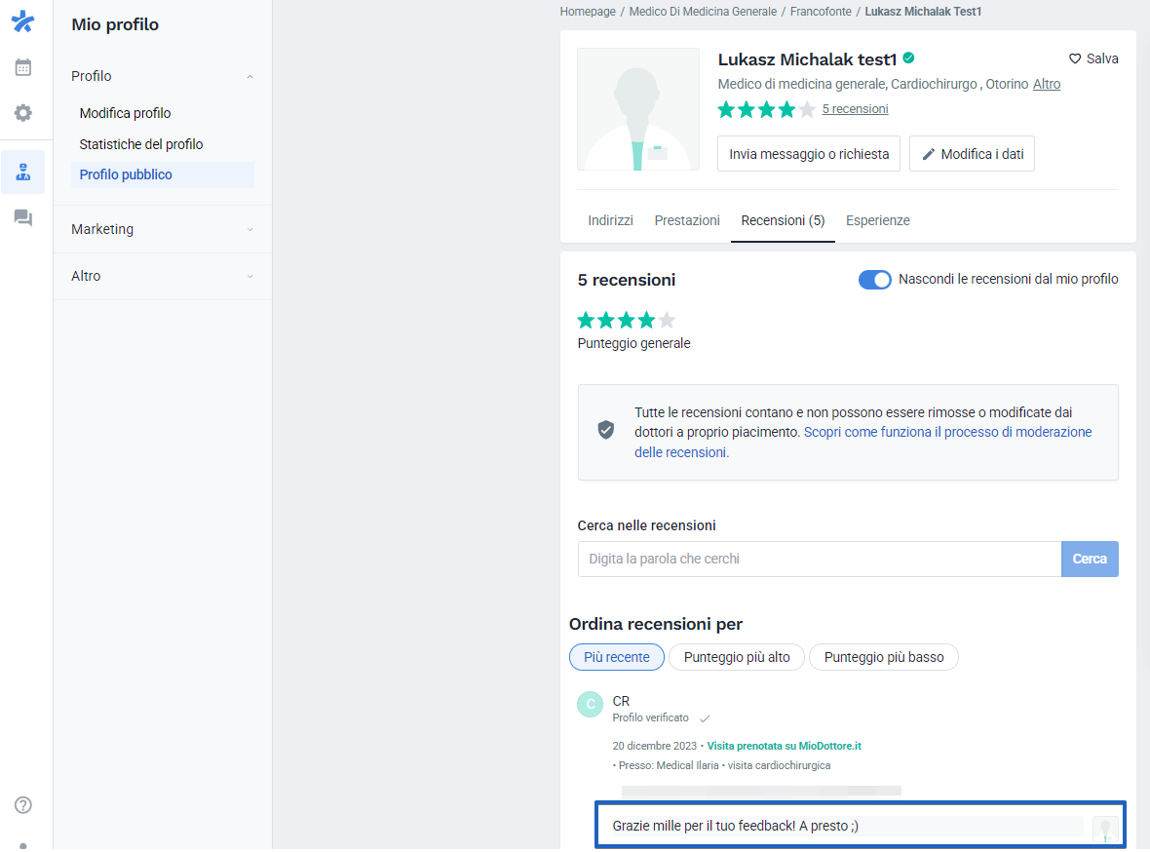
Task: Click the doctor's reply text Grazie mille
Action: pyautogui.click(x=736, y=826)
